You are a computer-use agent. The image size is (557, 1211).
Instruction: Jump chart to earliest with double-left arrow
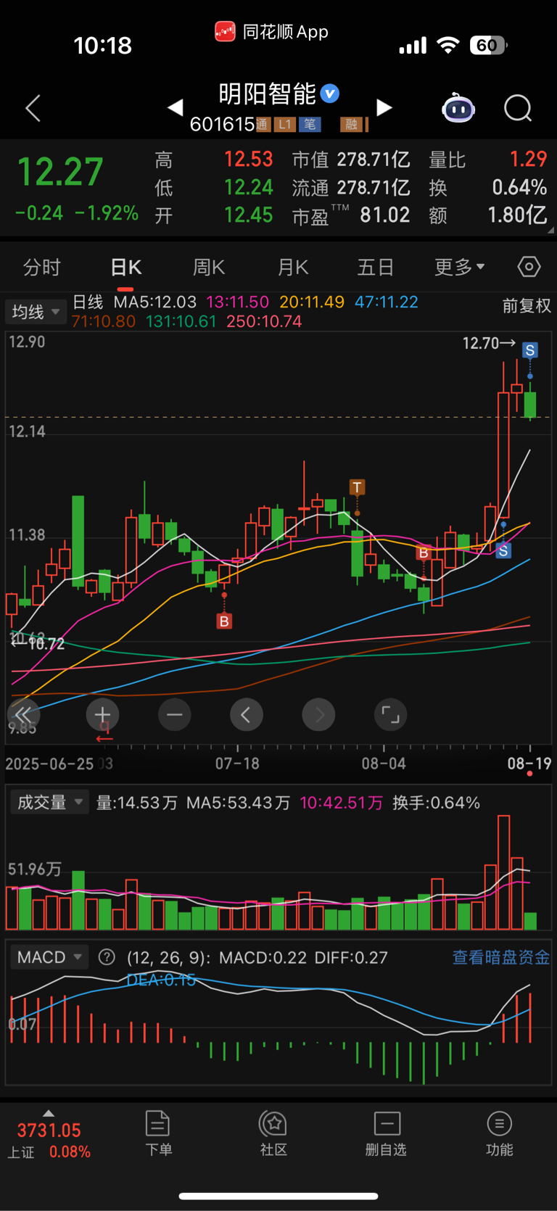pyautogui.click(x=23, y=715)
